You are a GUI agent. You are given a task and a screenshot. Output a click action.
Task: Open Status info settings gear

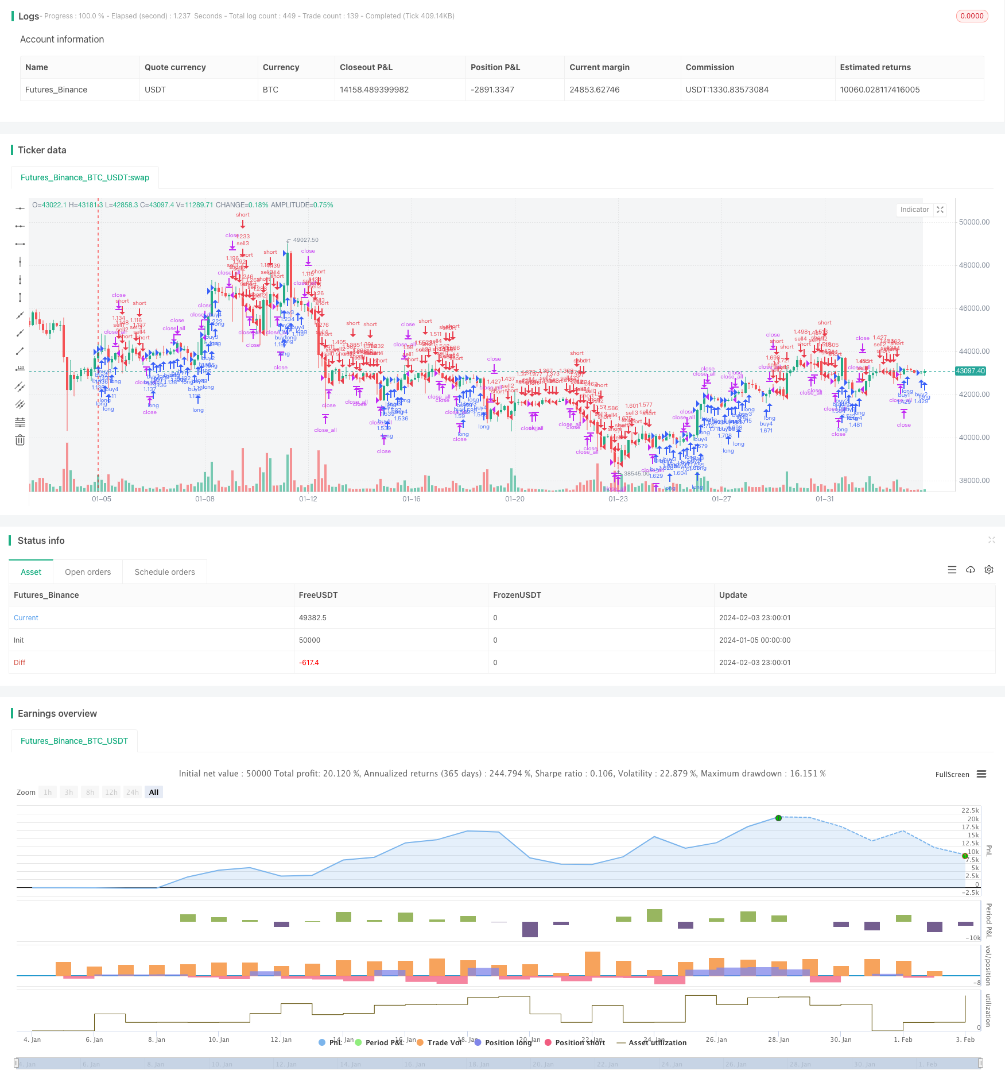point(988,570)
